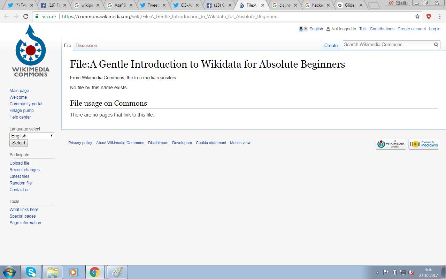Image resolution: width=446 pixels, height=279 pixels.
Task: Click the Create account link
Action: pos(412,29)
